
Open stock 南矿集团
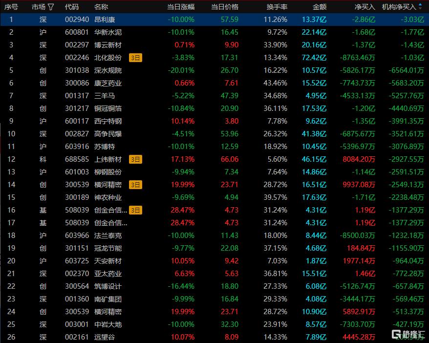point(108,299)
